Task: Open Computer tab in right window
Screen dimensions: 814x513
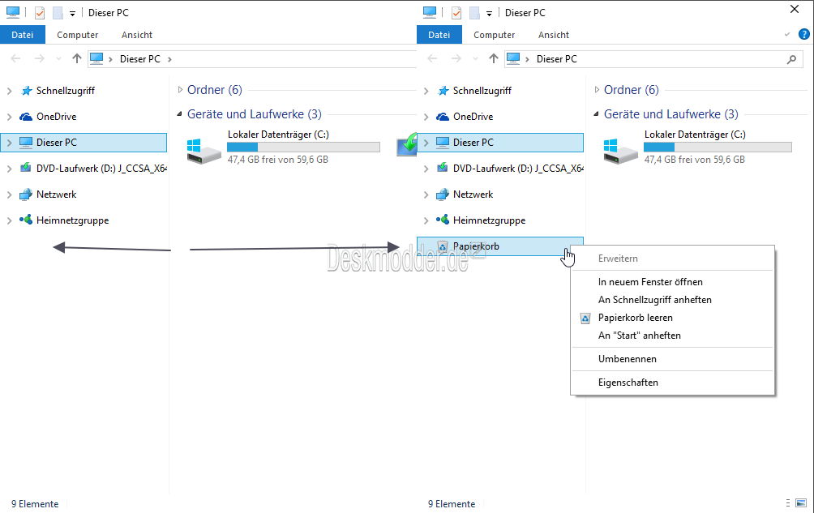Action: coord(495,35)
